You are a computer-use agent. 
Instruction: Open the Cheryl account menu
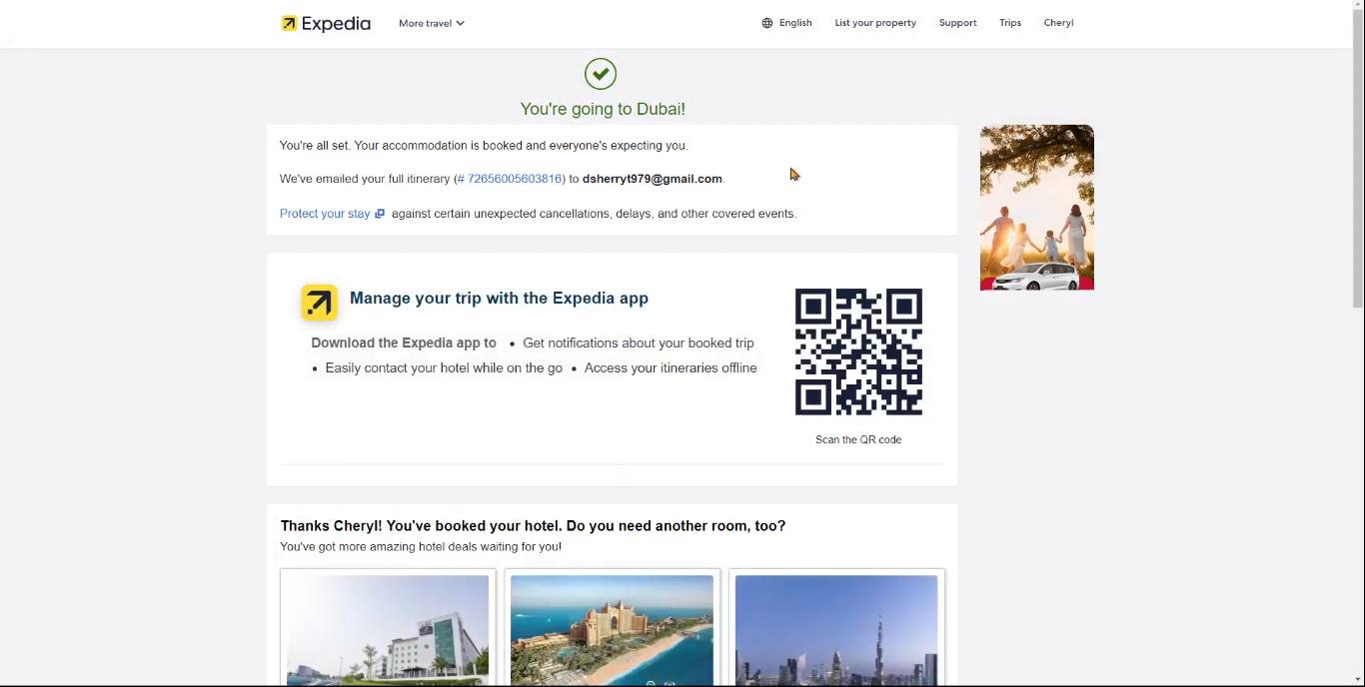1058,23
